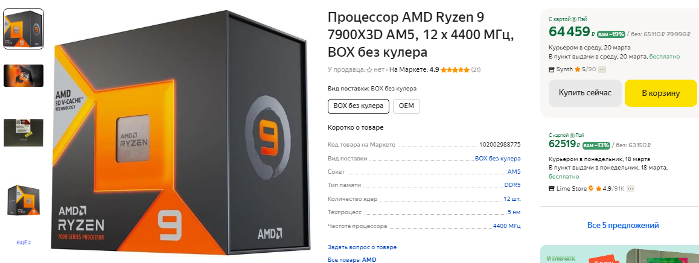Select the OEM delivery option
This screenshot has height=263, width=699.
coord(407,106)
